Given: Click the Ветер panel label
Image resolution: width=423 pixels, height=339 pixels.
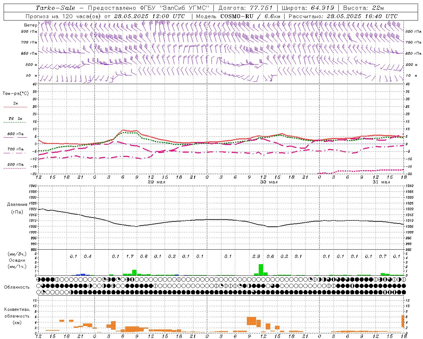Looking at the screenshot, I should 31,25.
